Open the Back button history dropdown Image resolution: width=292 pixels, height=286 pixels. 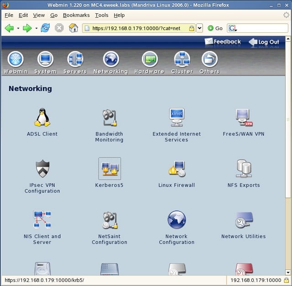click(18, 28)
